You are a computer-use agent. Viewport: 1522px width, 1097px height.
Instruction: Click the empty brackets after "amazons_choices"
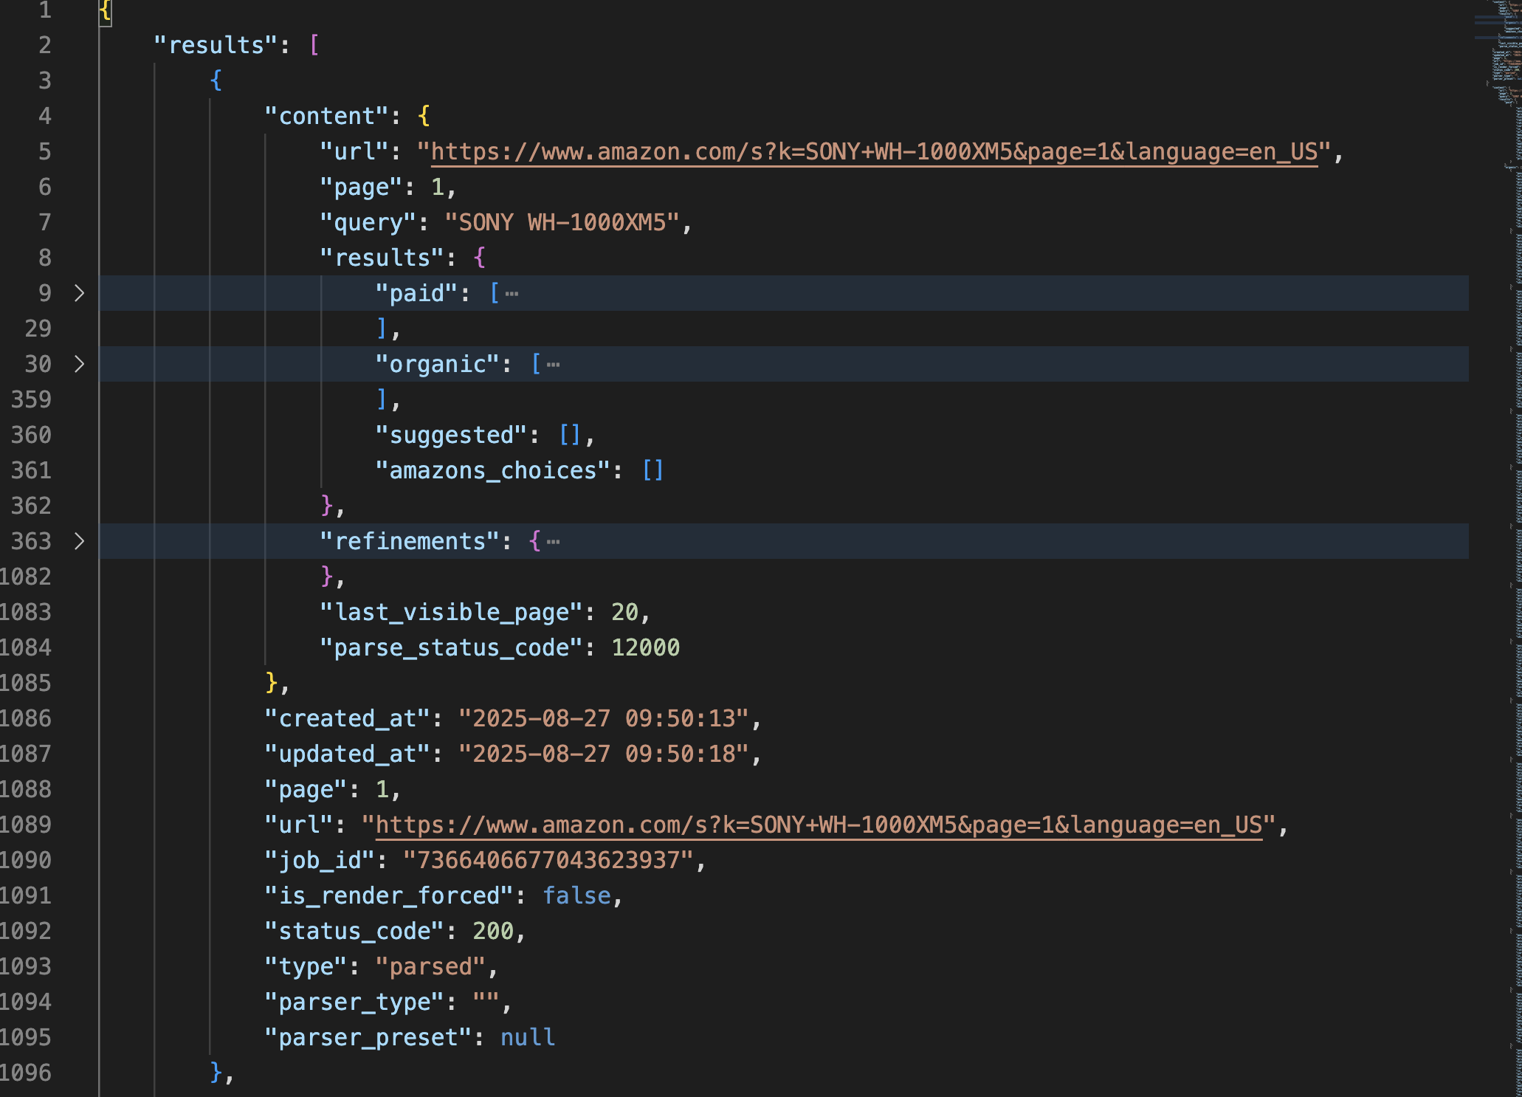coord(653,470)
